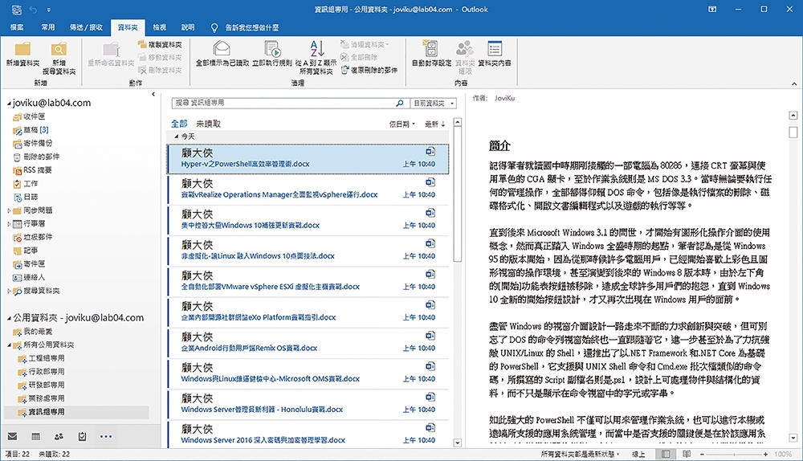The width and height of the screenshot is (803, 461).
Task: Collapse the ribbon with the chevron
Action: tap(794, 84)
